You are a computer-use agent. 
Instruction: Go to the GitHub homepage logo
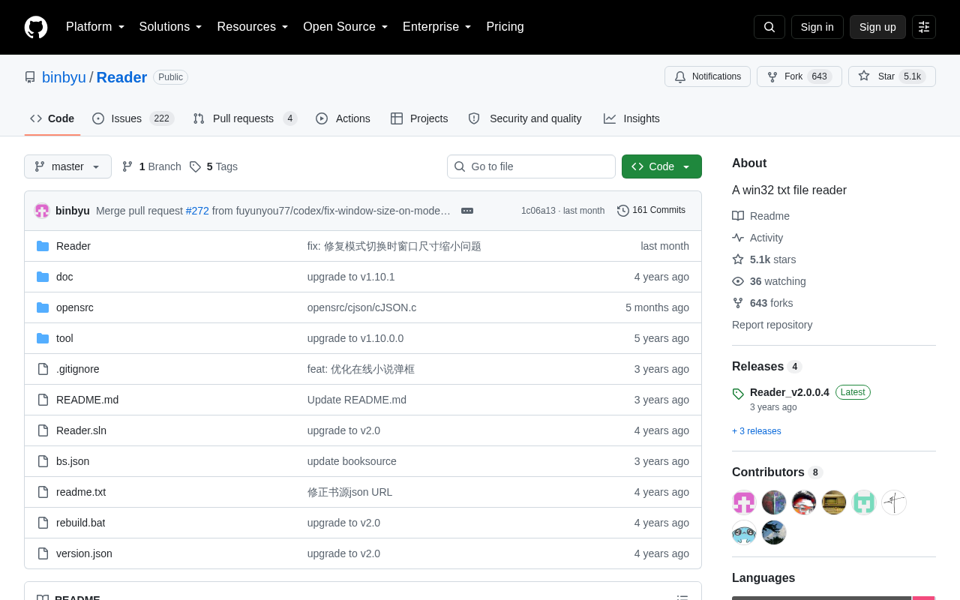tap(36, 27)
